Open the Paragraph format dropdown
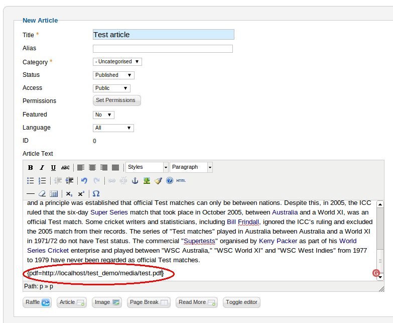 click(191, 167)
